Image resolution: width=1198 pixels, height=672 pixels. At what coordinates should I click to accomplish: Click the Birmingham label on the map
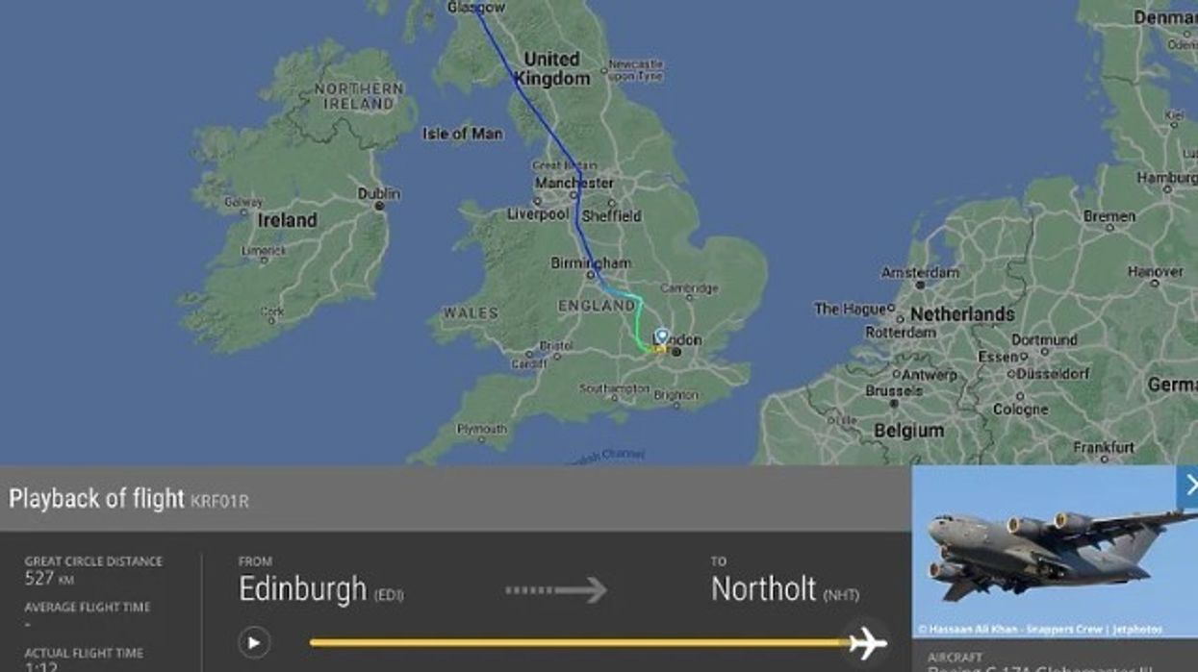(591, 263)
